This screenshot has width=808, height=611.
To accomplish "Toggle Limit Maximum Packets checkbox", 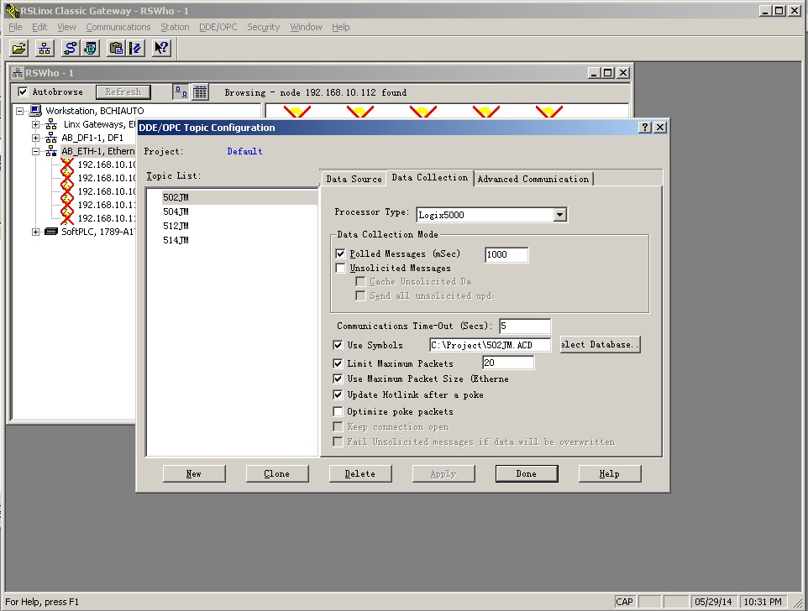I will [x=338, y=363].
